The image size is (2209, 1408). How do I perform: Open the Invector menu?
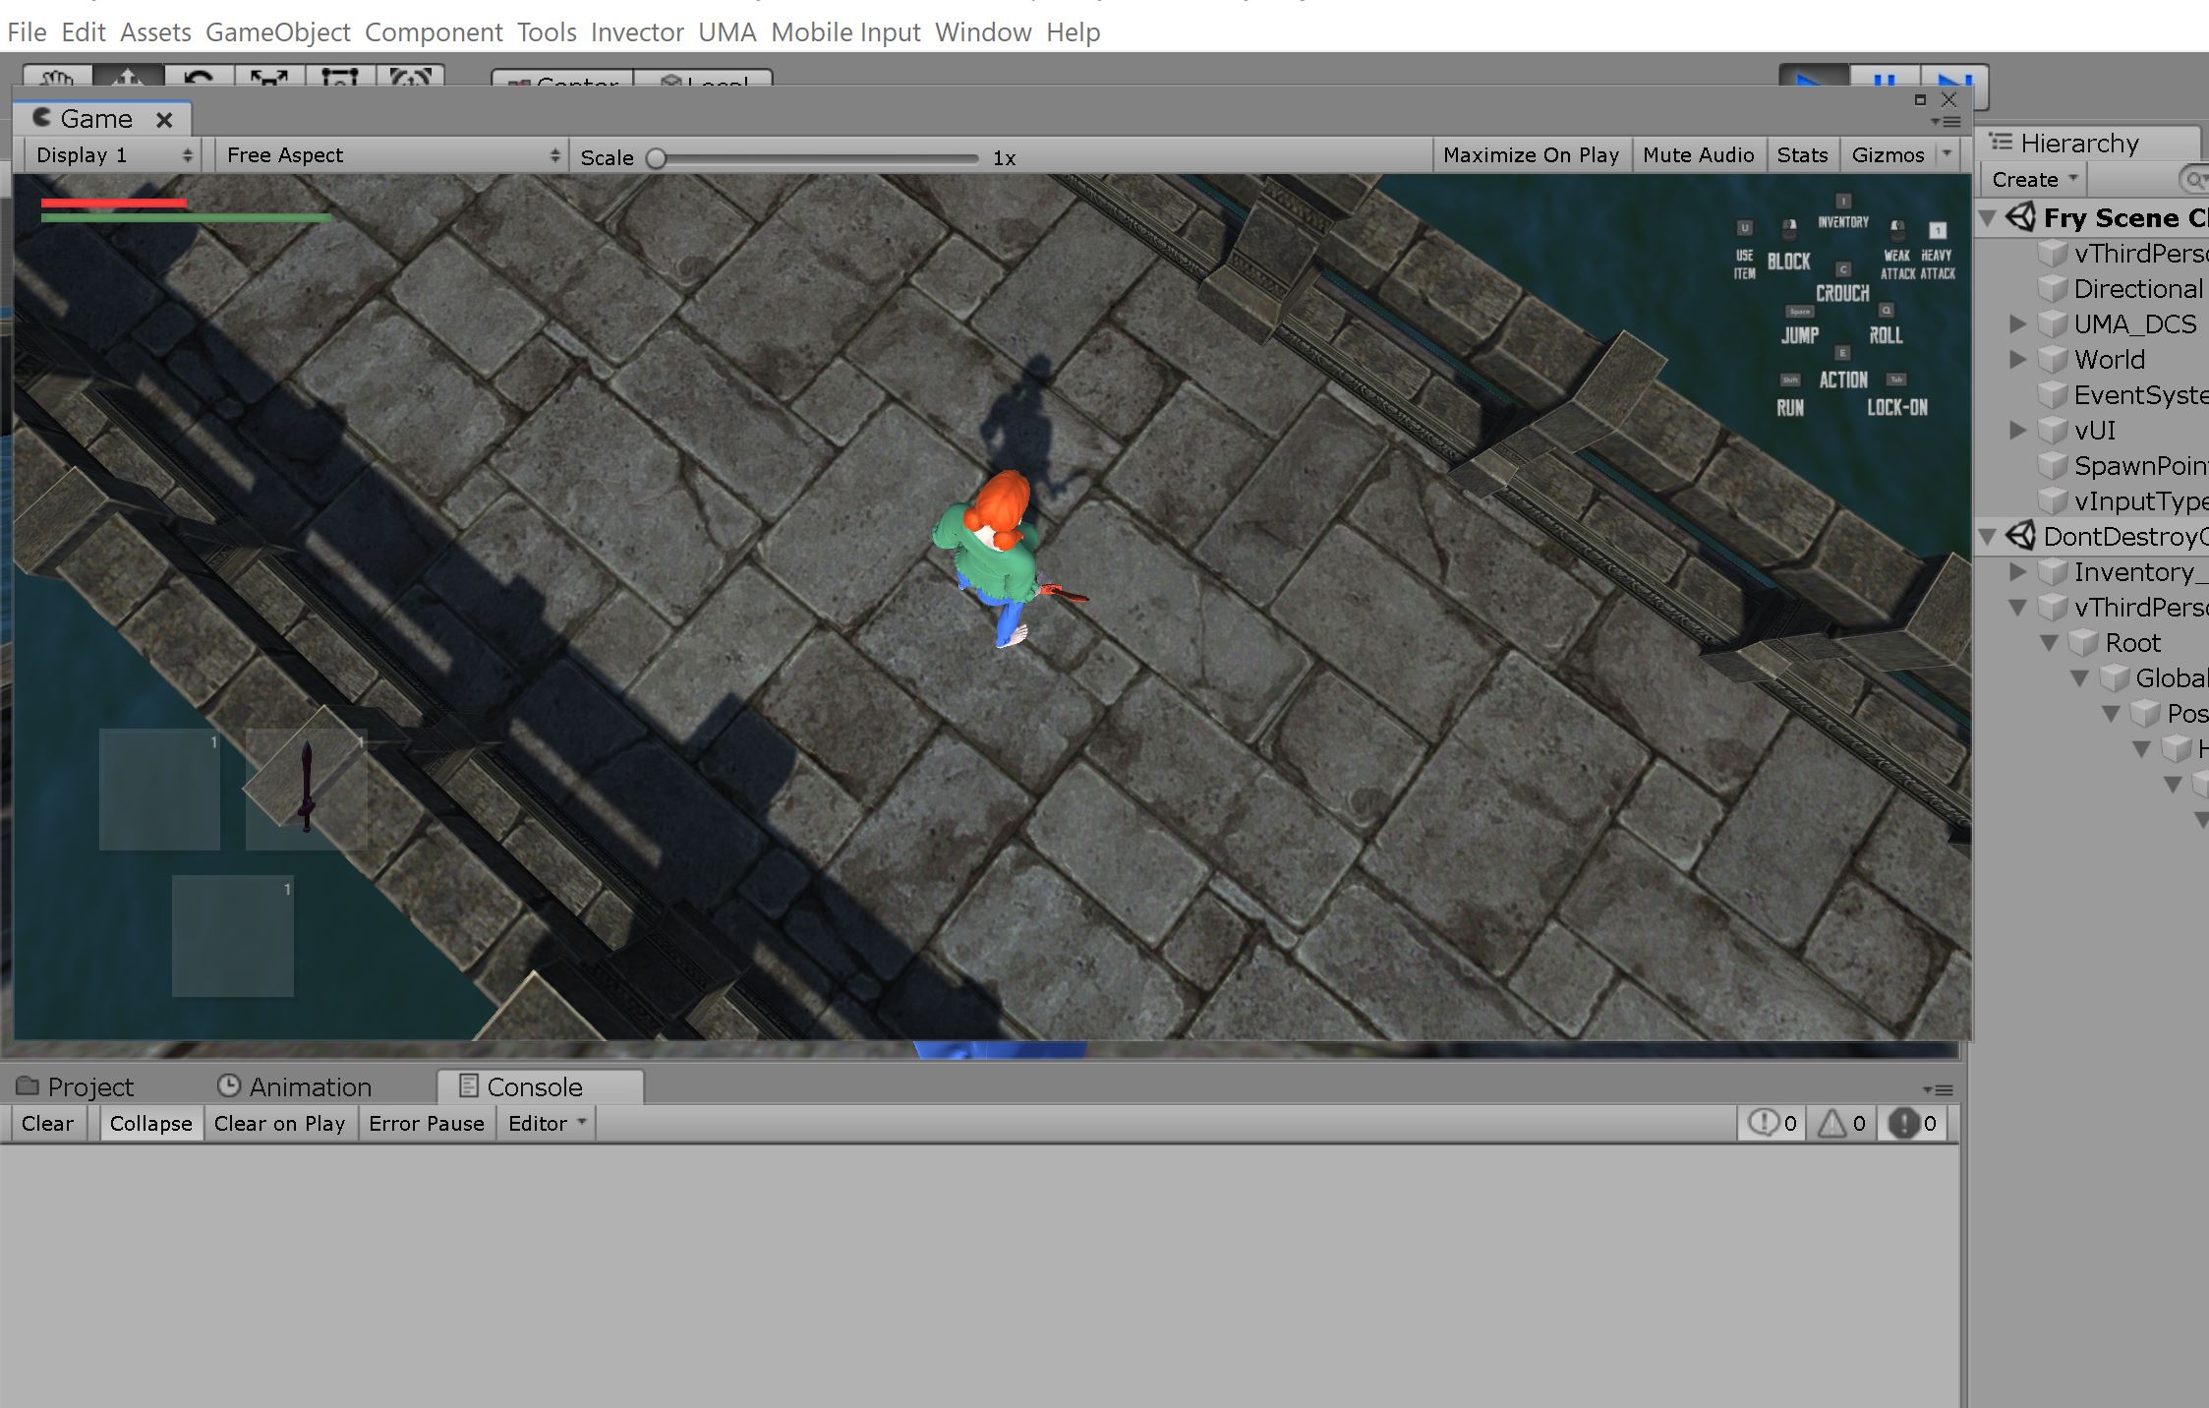click(637, 32)
